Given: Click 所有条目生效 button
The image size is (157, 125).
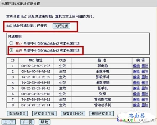Looking at the screenshot, I should coord(44,114).
